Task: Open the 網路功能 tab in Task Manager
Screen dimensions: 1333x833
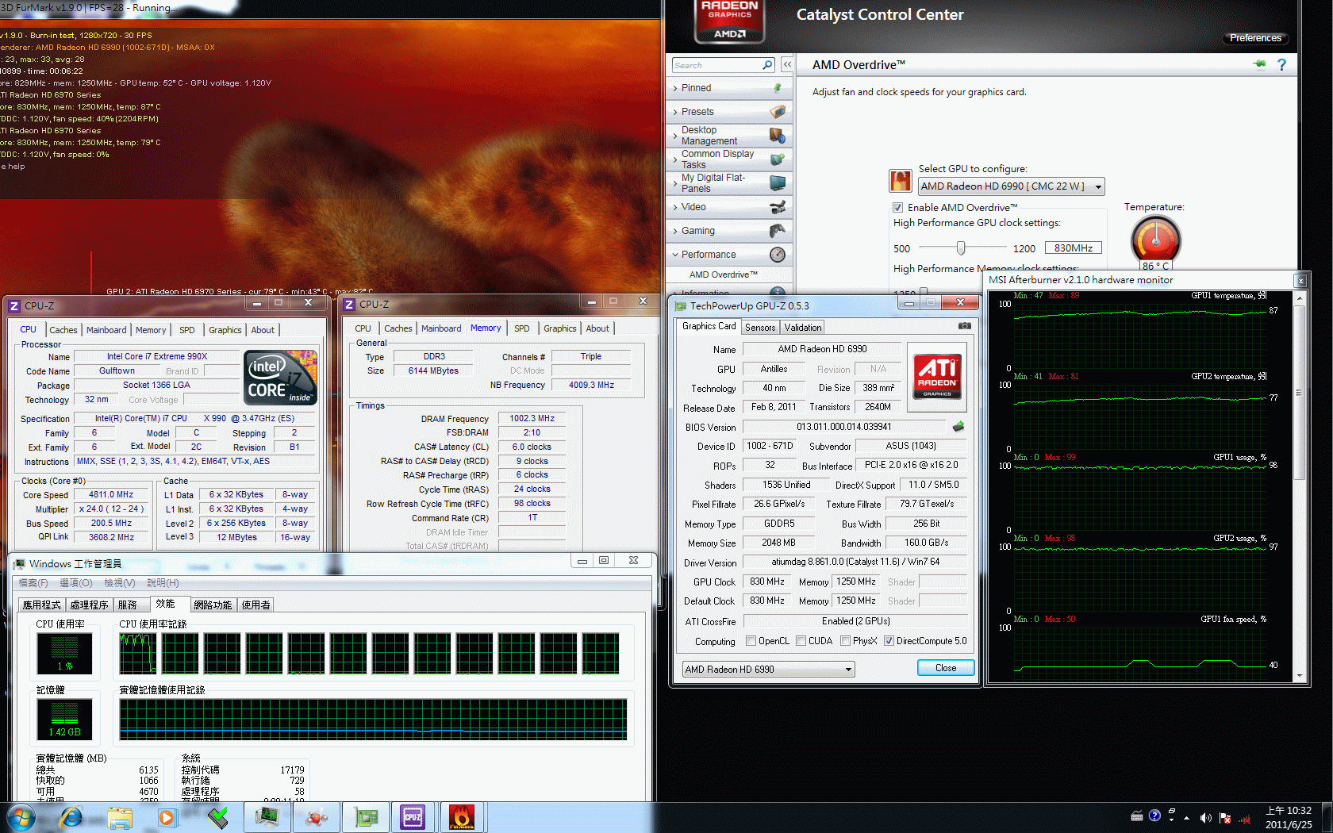Action: [213, 605]
